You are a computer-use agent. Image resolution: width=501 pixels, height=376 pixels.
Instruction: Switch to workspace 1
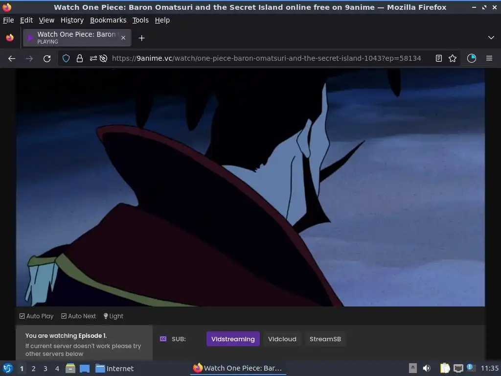click(x=22, y=369)
